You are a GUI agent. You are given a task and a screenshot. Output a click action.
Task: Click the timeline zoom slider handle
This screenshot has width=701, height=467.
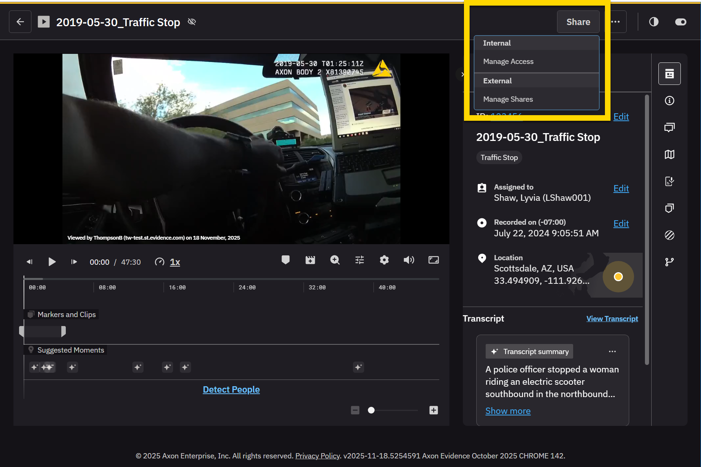(x=371, y=410)
